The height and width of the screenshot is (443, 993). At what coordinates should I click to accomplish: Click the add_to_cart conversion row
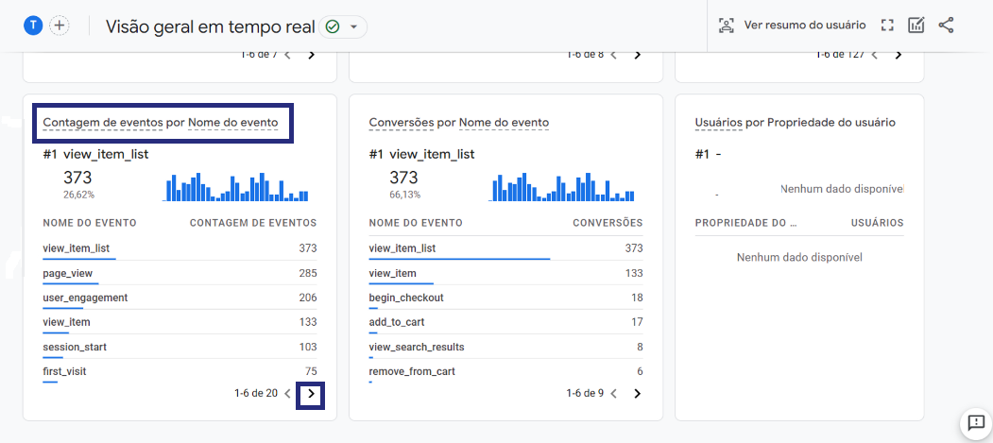pos(505,322)
